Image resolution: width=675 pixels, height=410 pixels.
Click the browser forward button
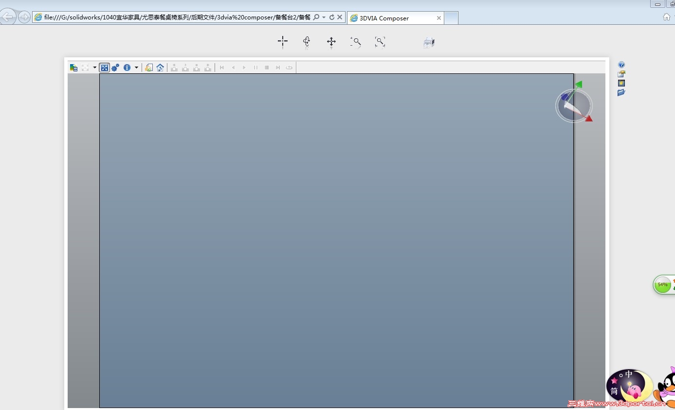24,17
